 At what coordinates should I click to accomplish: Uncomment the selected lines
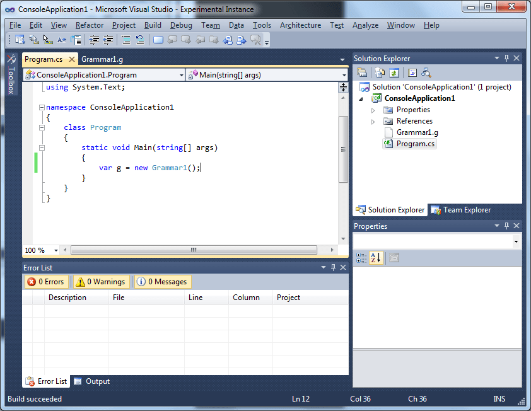140,40
